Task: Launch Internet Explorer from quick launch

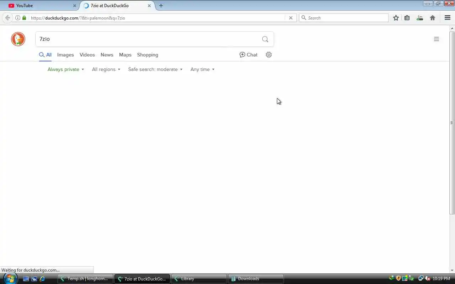Action: click(42, 279)
